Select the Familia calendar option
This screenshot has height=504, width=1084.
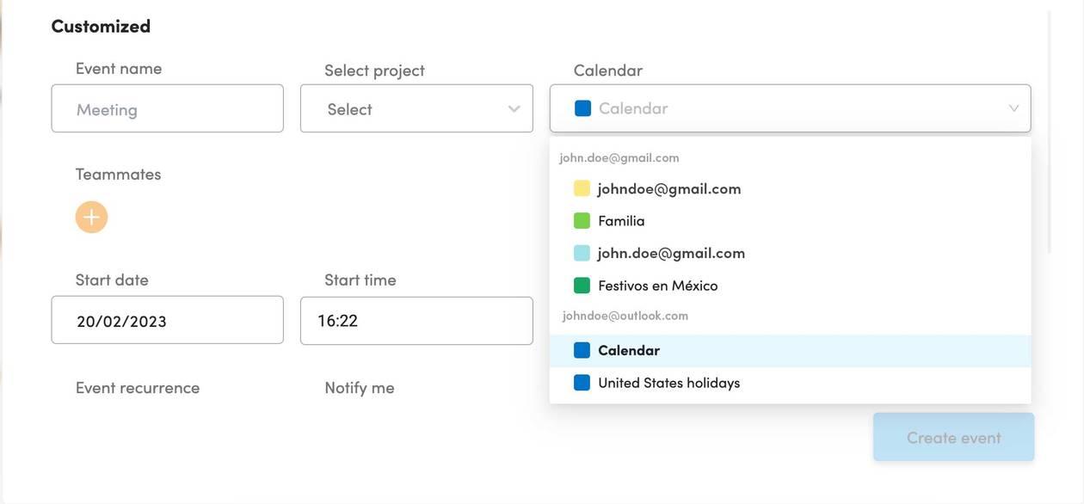[x=790, y=221]
